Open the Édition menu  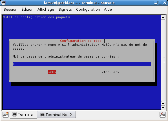point(27,9)
